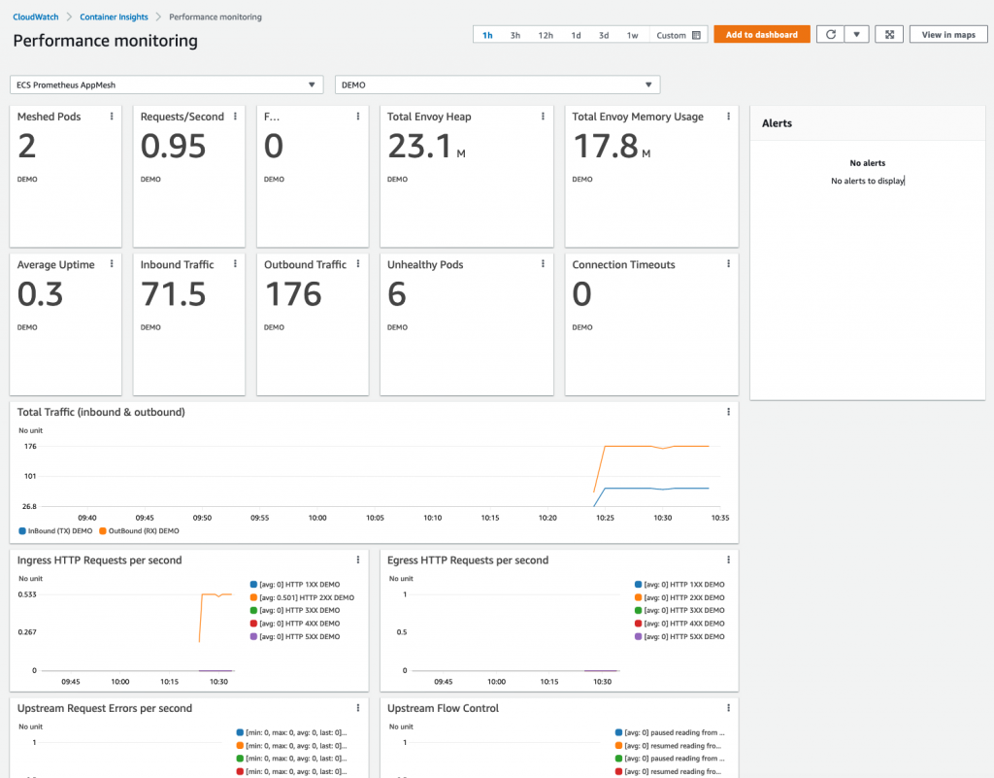Expand the DEMO resource dropdown
Viewport: 994px width, 778px height.
[497, 85]
